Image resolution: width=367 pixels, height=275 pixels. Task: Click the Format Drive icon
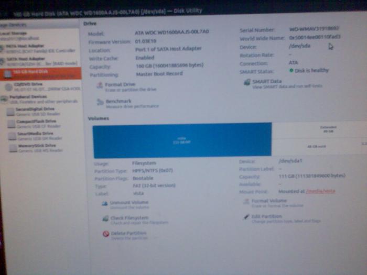(x=100, y=85)
